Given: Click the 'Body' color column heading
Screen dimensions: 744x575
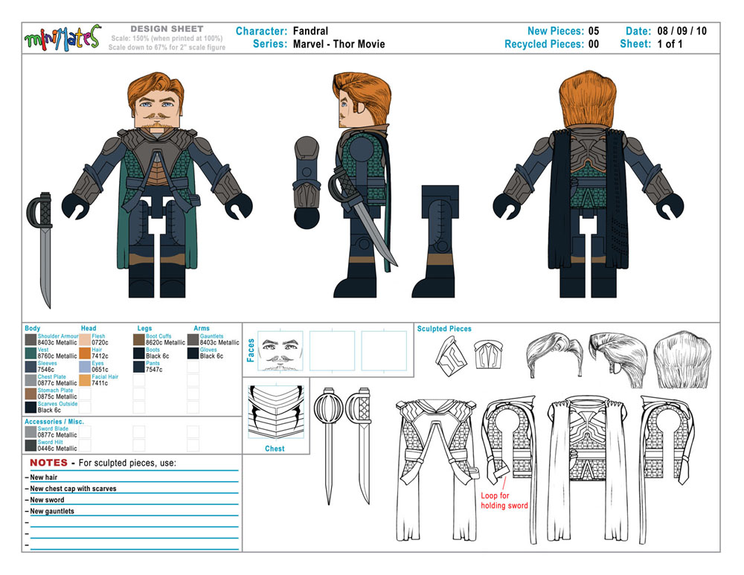Looking at the screenshot, I should click(32, 328).
